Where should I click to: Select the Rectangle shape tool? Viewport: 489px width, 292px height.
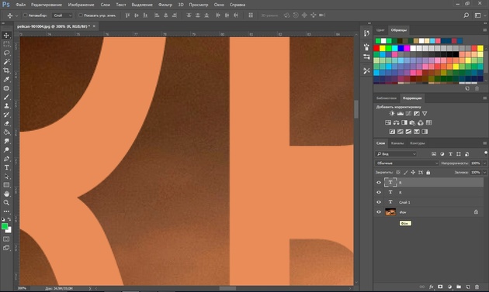pos(6,185)
